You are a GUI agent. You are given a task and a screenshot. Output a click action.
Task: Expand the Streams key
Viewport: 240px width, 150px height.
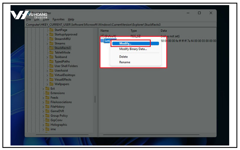tap(47, 44)
